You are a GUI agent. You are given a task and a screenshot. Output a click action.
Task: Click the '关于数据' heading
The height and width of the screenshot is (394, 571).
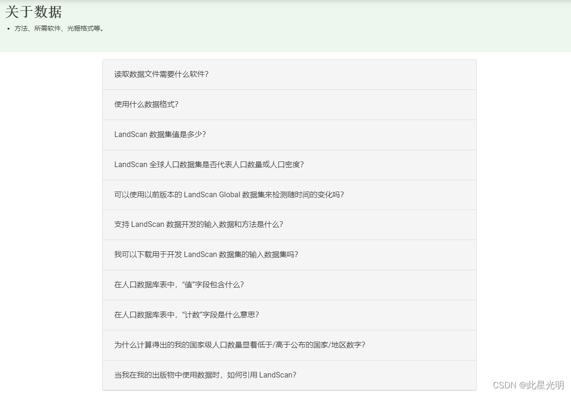coord(33,12)
